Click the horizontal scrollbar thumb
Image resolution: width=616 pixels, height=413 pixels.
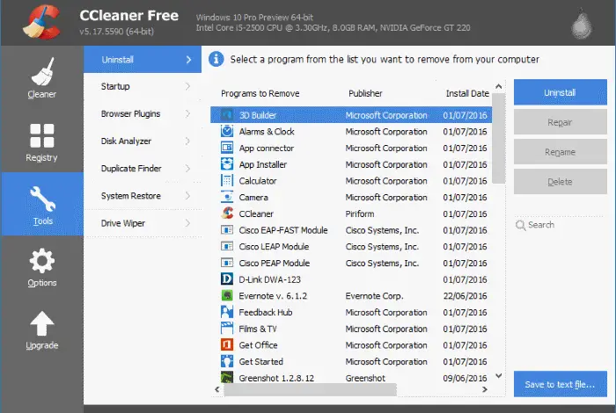311,389
